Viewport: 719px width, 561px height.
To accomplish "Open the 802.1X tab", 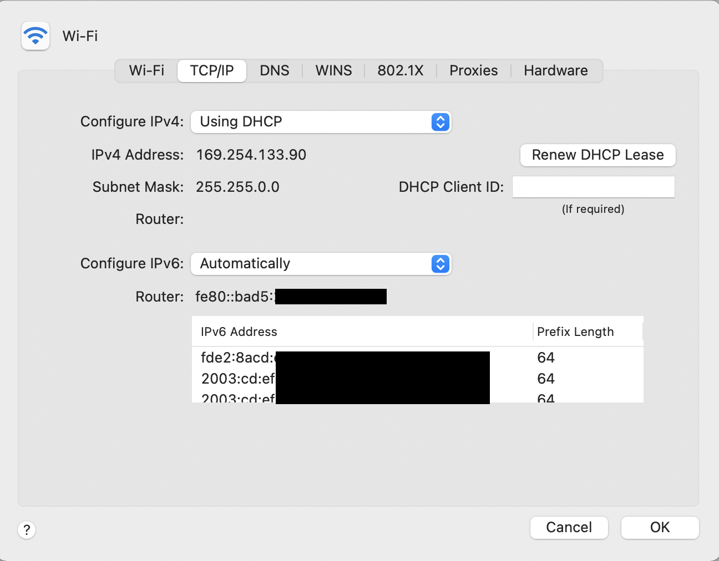I will (401, 70).
